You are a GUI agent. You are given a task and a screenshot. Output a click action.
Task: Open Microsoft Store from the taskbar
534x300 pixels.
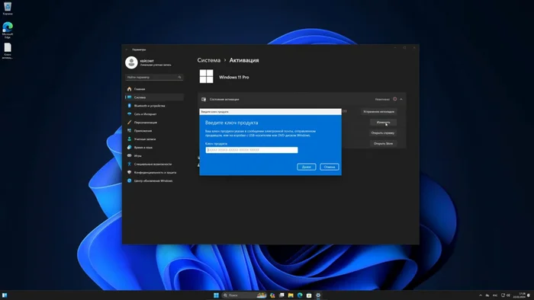click(309, 295)
